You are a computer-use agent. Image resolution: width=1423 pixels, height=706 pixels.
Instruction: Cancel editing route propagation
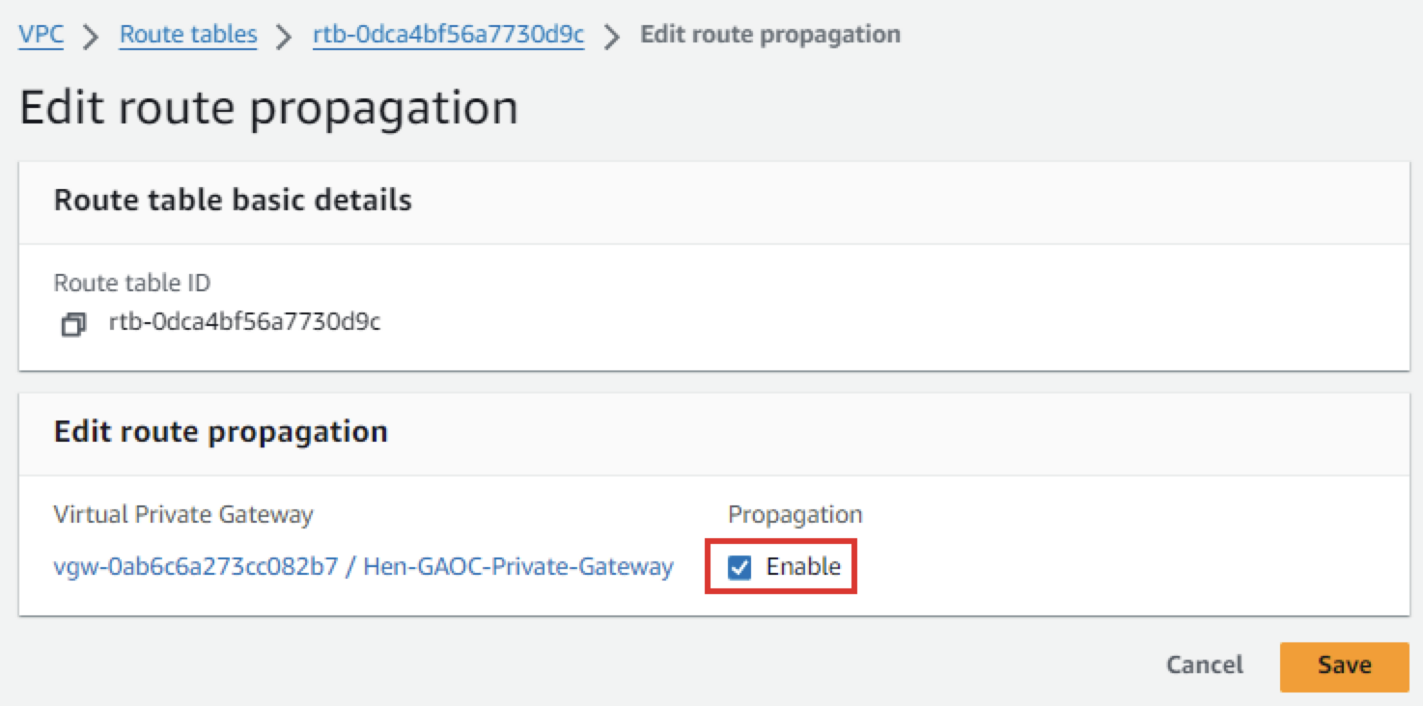click(1204, 665)
